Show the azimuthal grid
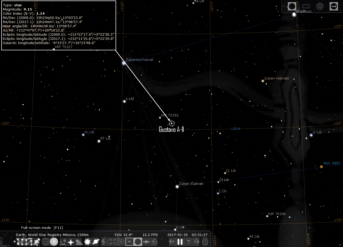Viewport: 343px width, 247px height. point(54,242)
